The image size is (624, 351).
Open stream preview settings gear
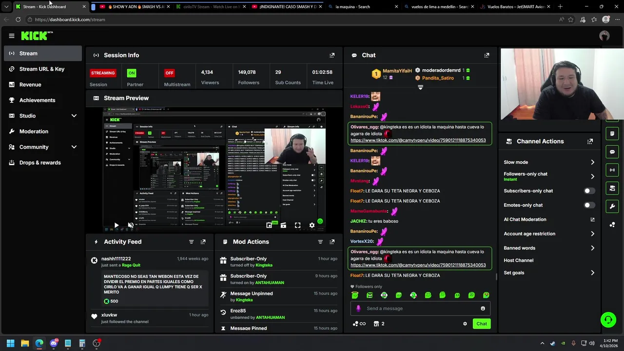click(312, 225)
